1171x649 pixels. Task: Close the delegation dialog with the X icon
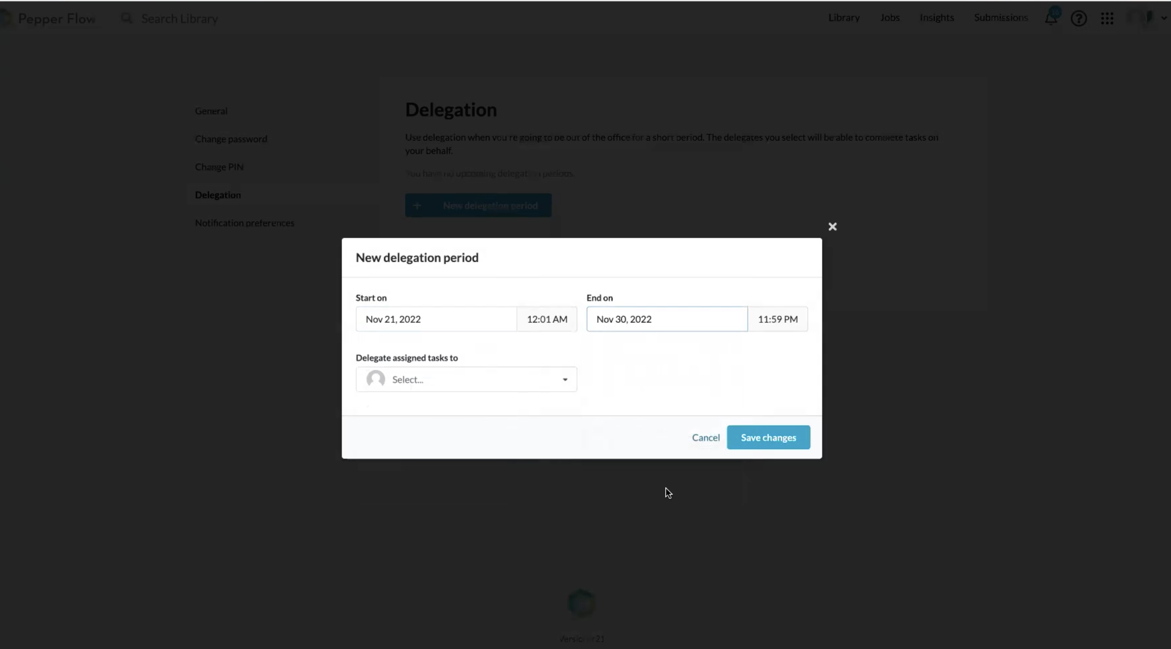click(832, 227)
